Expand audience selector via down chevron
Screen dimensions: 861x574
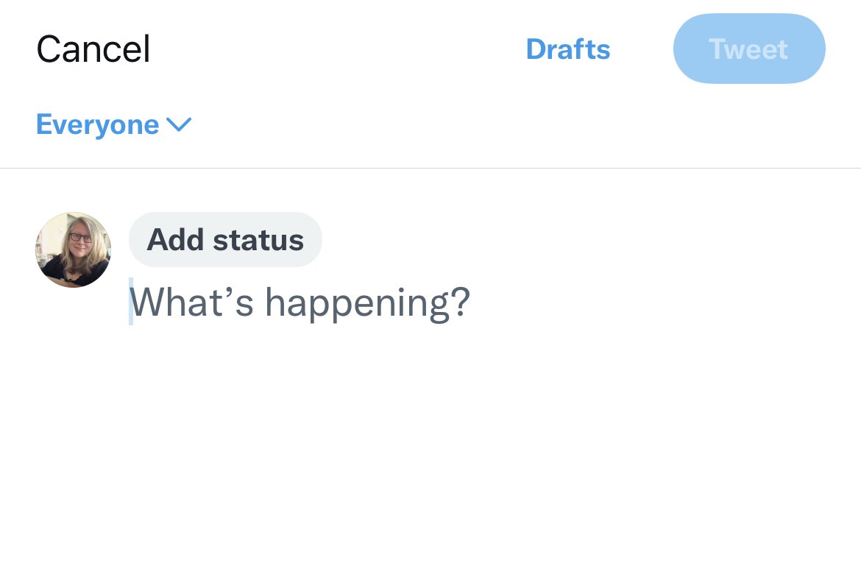click(179, 125)
